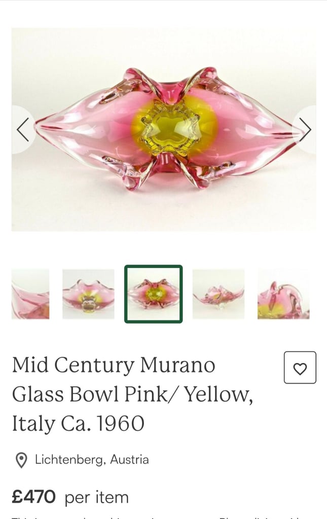Select the first close-up edge thumbnail
This screenshot has width=327, height=519.
pyautogui.click(x=30, y=294)
